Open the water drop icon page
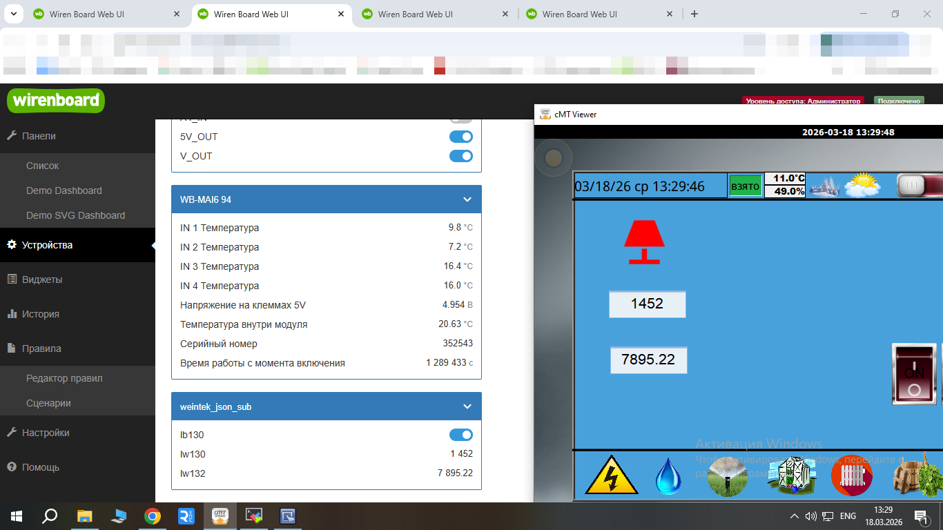This screenshot has height=530, width=943. pyautogui.click(x=668, y=476)
